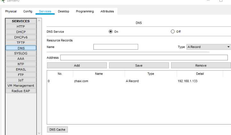Open the HTTP service settings

tap(21, 26)
